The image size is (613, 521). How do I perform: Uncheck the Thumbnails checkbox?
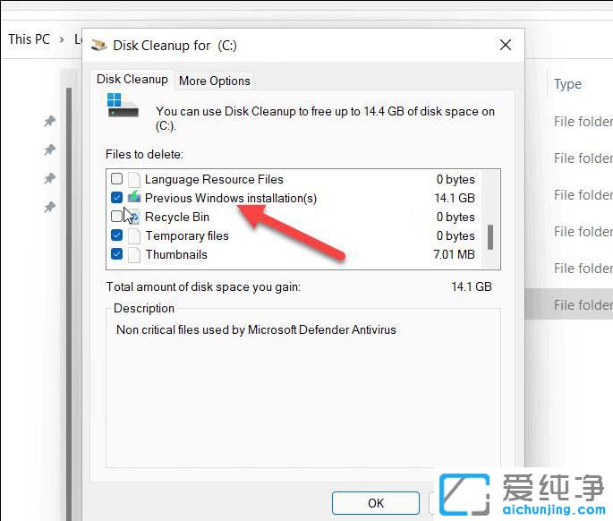(116, 254)
